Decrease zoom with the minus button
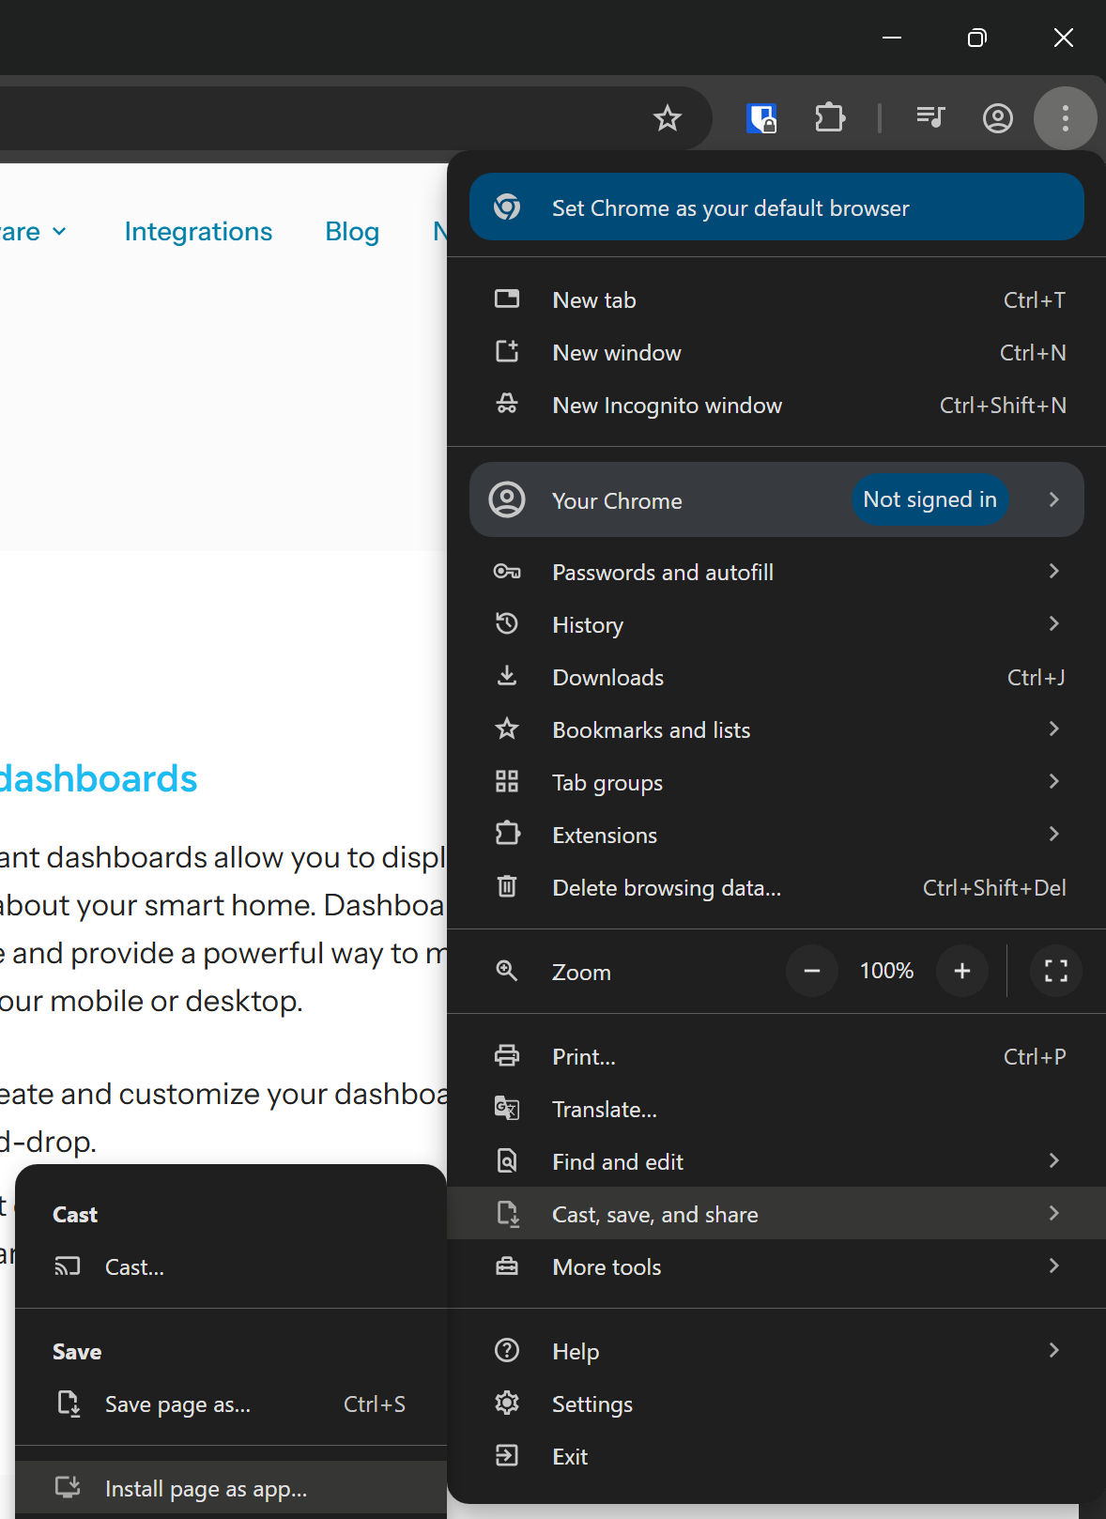1106x1519 pixels. pos(812,971)
